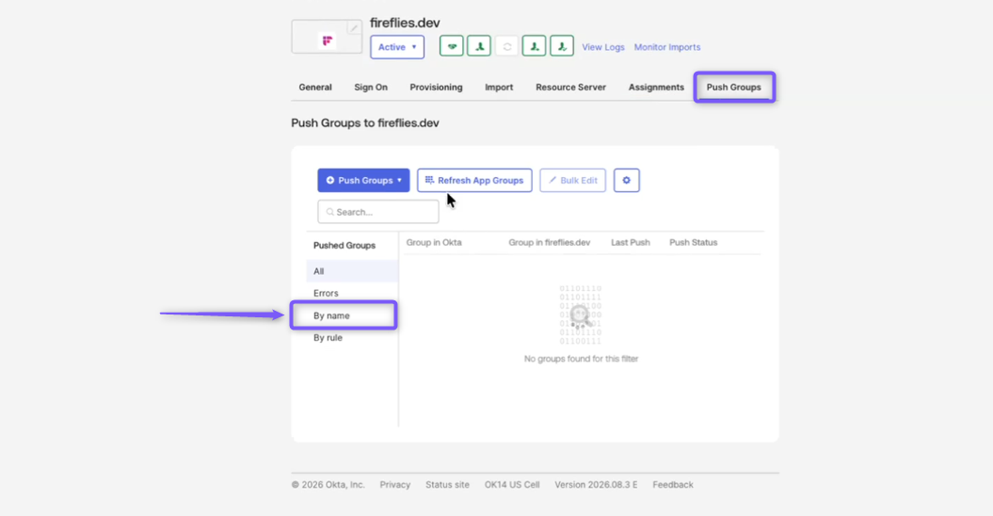Click the Group in Okta column header
Image resolution: width=993 pixels, height=516 pixels.
click(x=434, y=242)
